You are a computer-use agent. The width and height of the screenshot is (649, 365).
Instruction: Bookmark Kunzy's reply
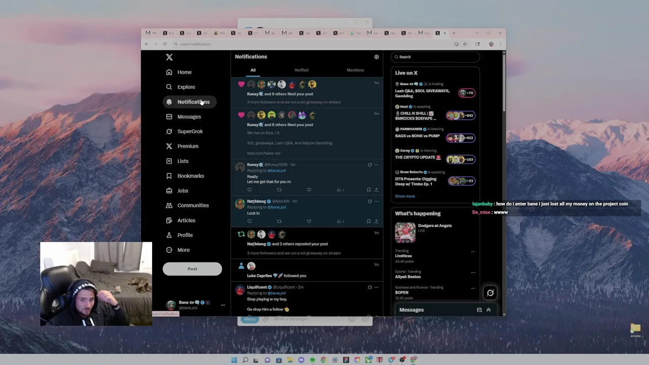[369, 190]
